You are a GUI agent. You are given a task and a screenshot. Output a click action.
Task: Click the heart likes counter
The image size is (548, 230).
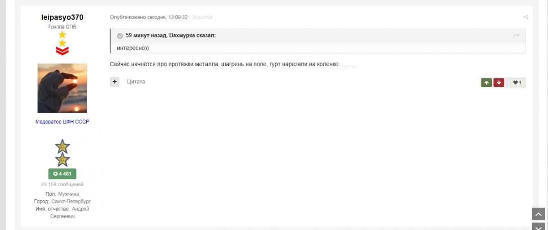(517, 83)
